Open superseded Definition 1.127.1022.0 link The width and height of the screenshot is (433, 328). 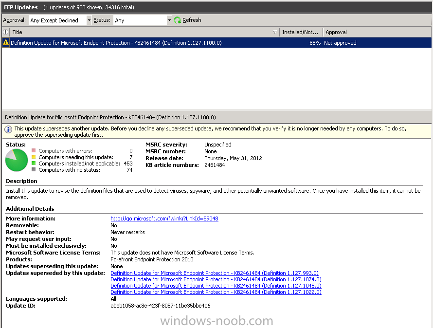coord(216,292)
